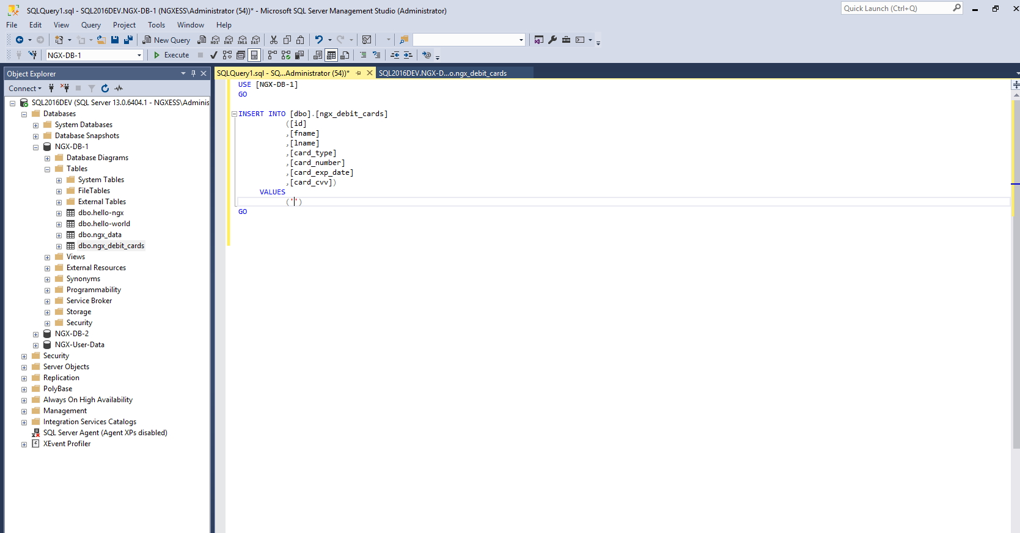Click the Parse query checkmark icon
The width and height of the screenshot is (1020, 533).
tap(213, 55)
